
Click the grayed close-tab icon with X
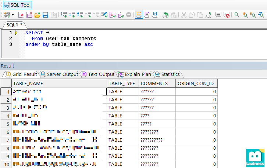click(x=54, y=15)
